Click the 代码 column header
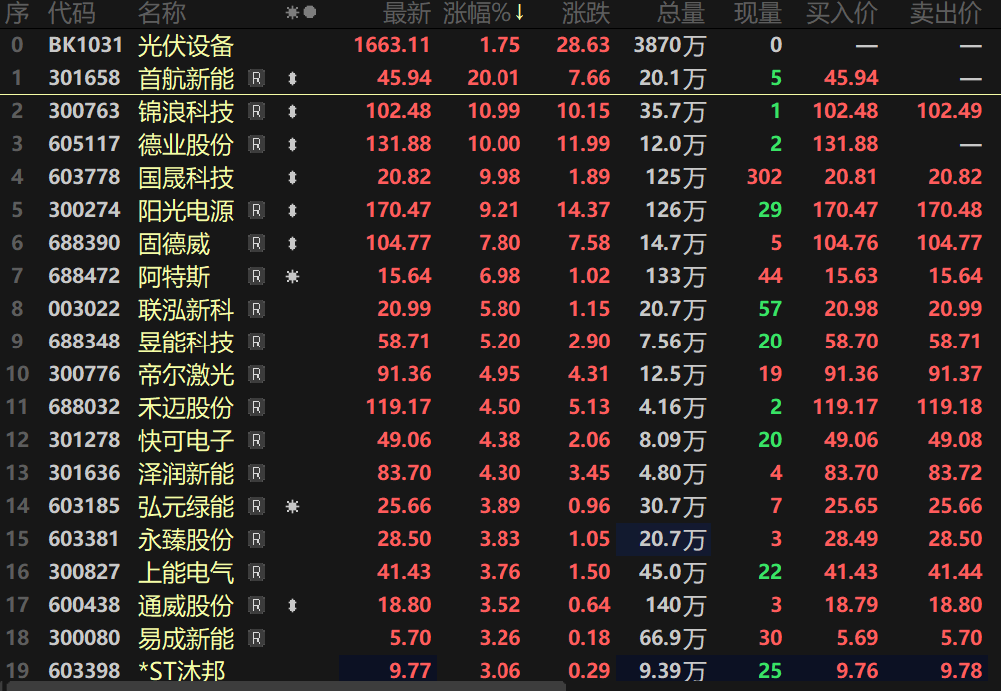This screenshot has height=691, width=1001. [x=72, y=13]
